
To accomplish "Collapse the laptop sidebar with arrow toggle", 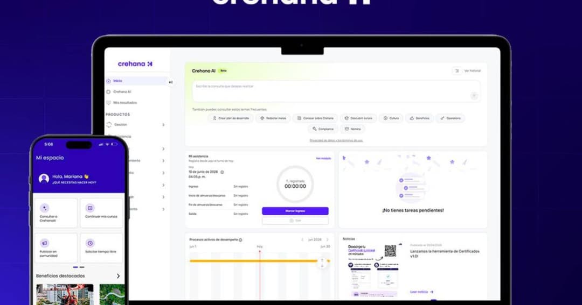I will click(170, 82).
